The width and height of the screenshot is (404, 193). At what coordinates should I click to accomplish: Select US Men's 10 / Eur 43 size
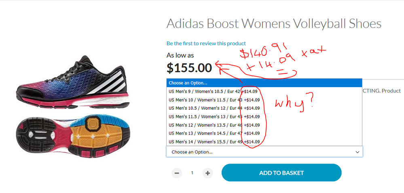[264, 100]
